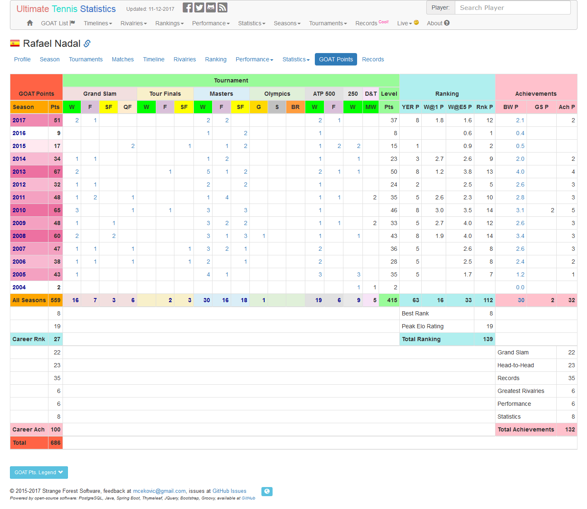Screen dimensions: 587x509
Task: Click the smiley icon next to Live menu
Action: point(415,22)
